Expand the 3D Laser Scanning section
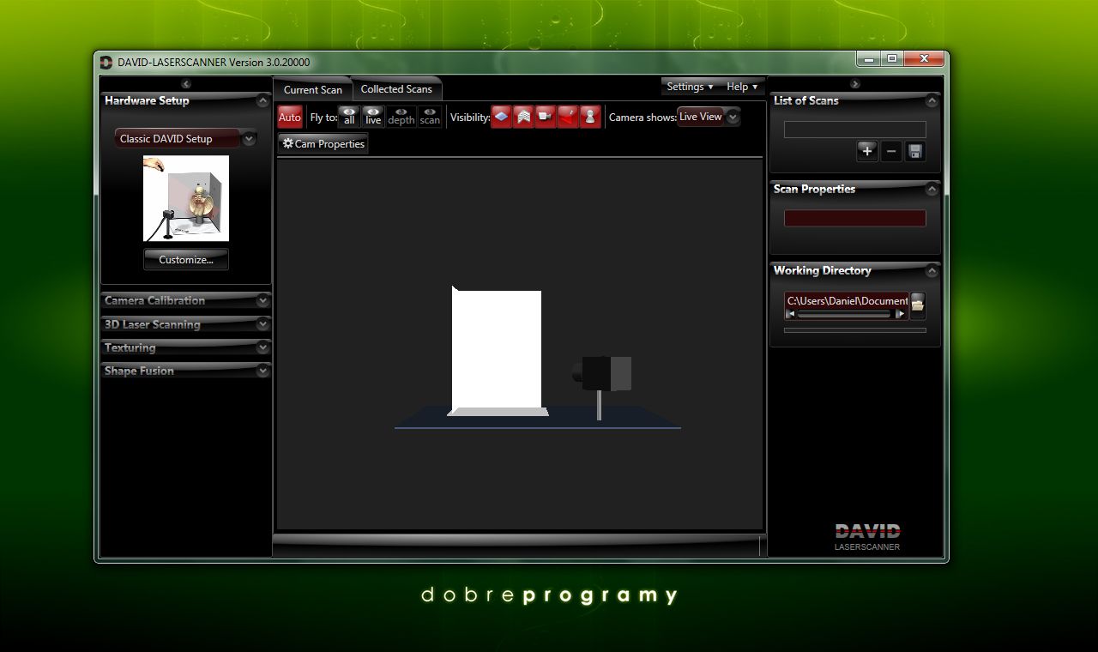1098x652 pixels. coord(186,324)
